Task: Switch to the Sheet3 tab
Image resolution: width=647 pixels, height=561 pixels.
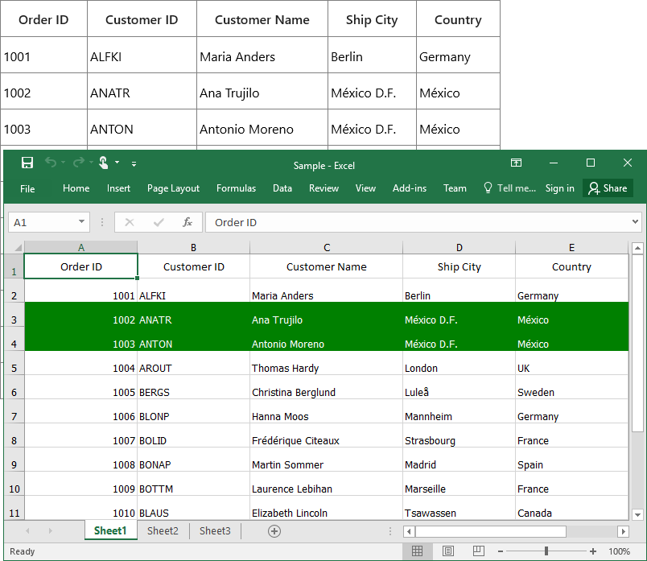Action: [215, 531]
